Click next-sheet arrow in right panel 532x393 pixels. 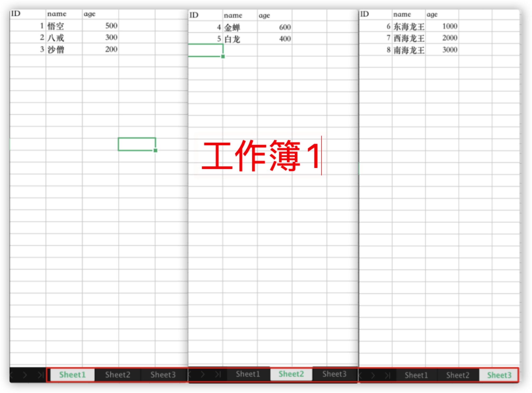(373, 375)
